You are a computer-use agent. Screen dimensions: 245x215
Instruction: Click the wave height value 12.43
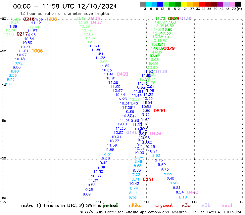coord(14,23)
